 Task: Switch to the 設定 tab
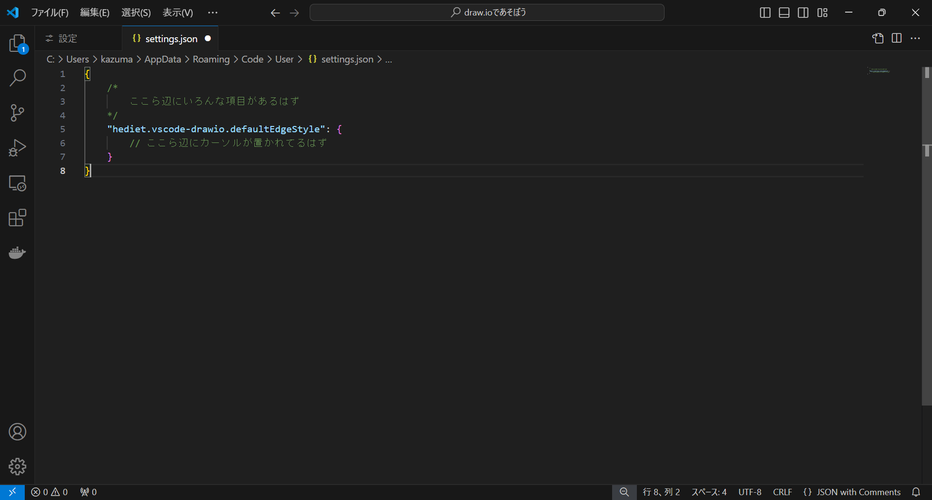67,38
